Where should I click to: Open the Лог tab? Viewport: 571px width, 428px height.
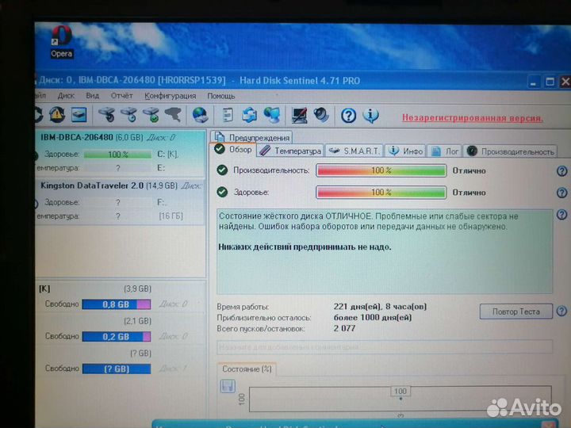[x=445, y=151]
